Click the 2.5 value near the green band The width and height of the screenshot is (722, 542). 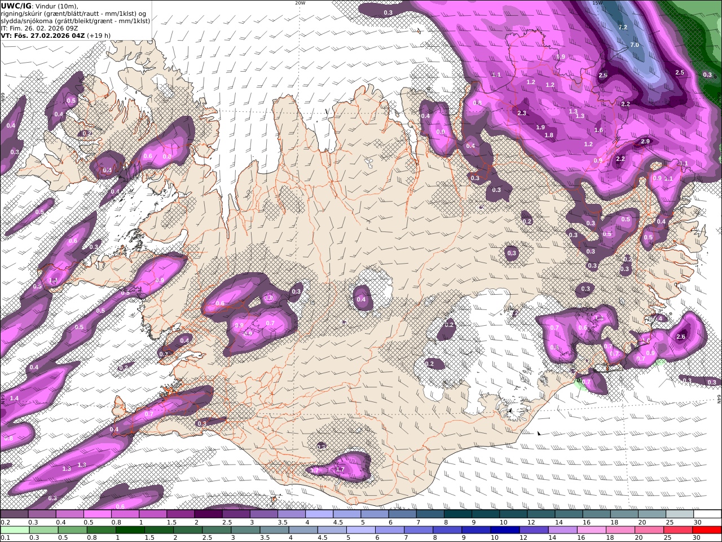(680, 72)
